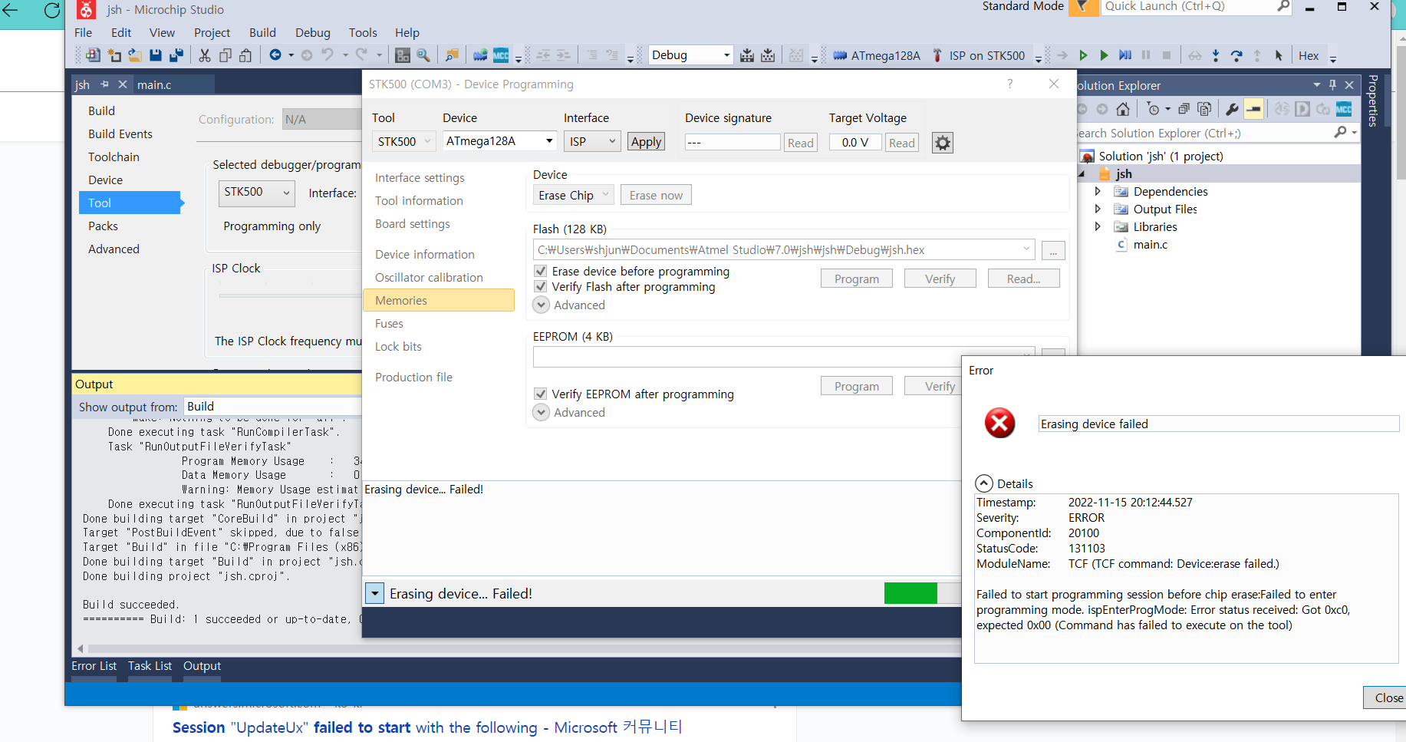Click the Cut scissors icon in toolbar
The height and width of the screenshot is (742, 1406).
click(x=205, y=55)
